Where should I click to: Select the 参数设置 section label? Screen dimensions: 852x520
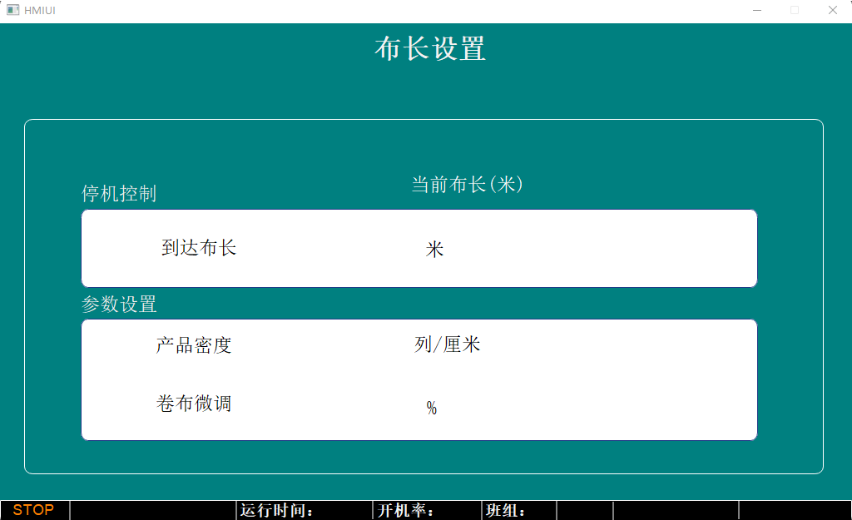tap(119, 305)
